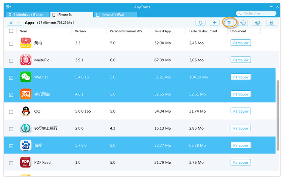The height and width of the screenshot is (180, 284).
Task: Click the PDF Read app icon
Action: 26,163
